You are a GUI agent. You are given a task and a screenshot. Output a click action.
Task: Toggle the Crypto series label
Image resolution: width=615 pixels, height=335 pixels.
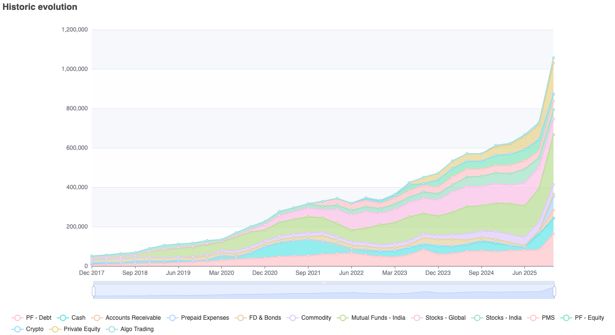[x=34, y=329]
